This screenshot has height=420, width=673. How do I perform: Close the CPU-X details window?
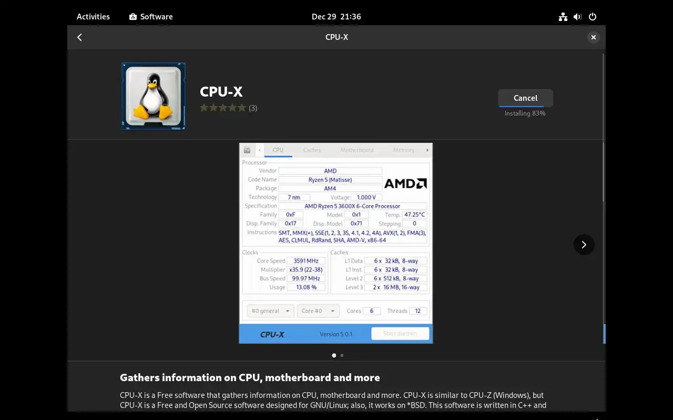click(x=593, y=37)
